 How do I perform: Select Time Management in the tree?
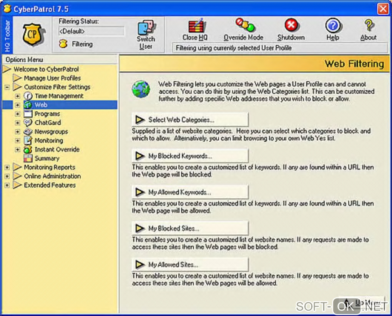pos(59,96)
